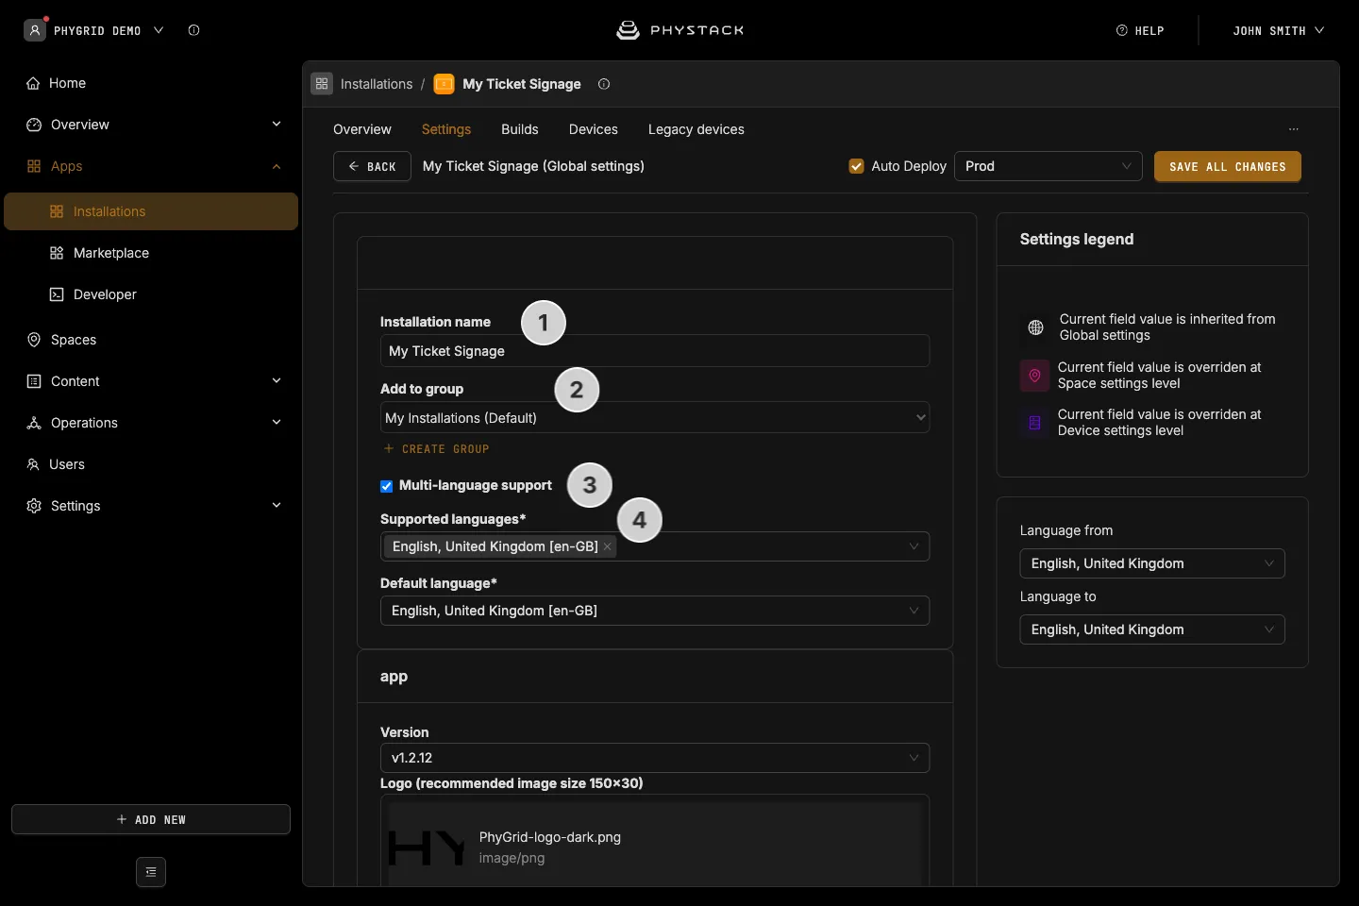Image resolution: width=1359 pixels, height=906 pixels.
Task: Open the Language to dropdown
Action: pos(1152,629)
